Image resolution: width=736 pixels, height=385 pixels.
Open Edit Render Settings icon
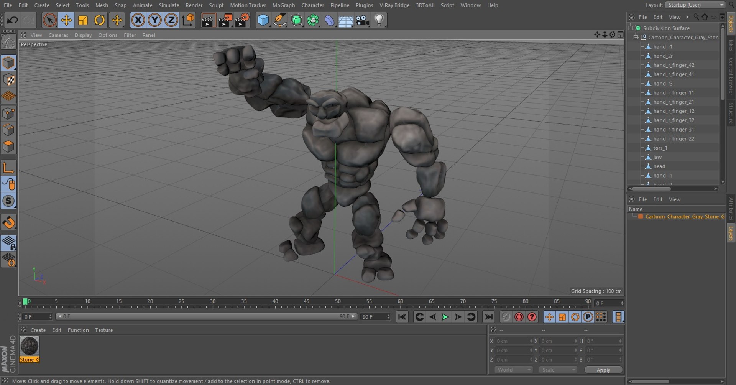click(x=242, y=20)
